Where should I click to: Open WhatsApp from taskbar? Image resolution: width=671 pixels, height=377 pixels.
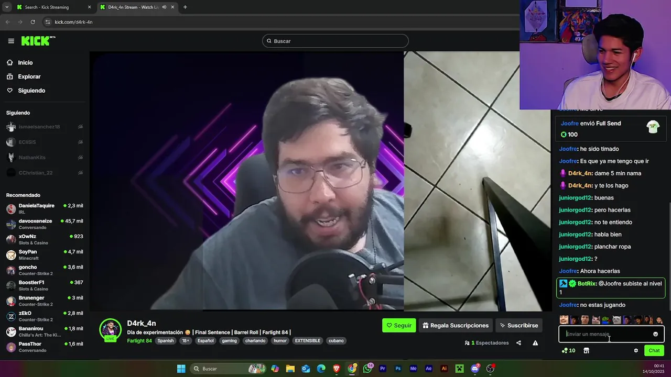367,369
